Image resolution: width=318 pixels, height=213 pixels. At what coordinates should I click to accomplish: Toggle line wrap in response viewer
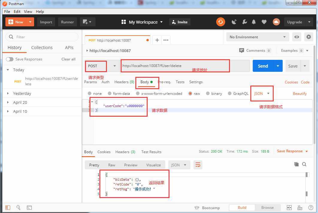click(x=198, y=165)
